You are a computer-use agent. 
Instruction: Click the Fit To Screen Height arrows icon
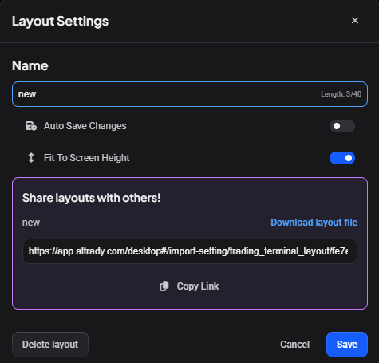[x=31, y=158]
